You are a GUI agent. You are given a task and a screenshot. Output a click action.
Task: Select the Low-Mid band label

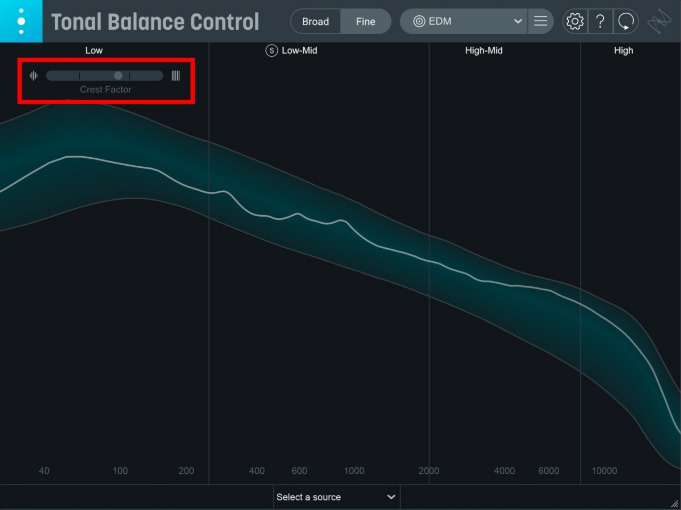tap(300, 50)
